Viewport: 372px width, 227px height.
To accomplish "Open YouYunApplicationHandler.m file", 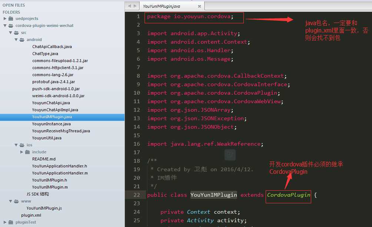I will pyautogui.click(x=60, y=173).
